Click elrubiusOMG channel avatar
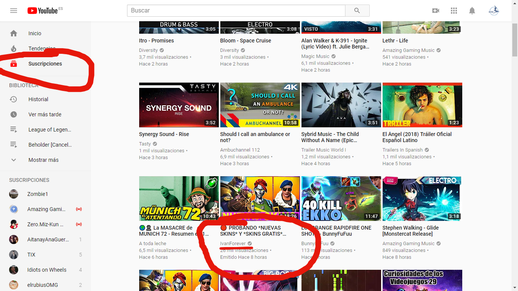This screenshot has height=291, width=518. [x=14, y=285]
